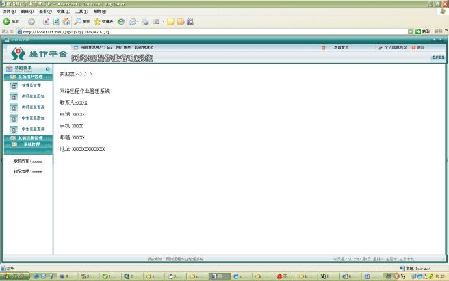Image resolution: width=449 pixels, height=281 pixels.
Task: Click the Print toolbar icon
Action: [145, 21]
